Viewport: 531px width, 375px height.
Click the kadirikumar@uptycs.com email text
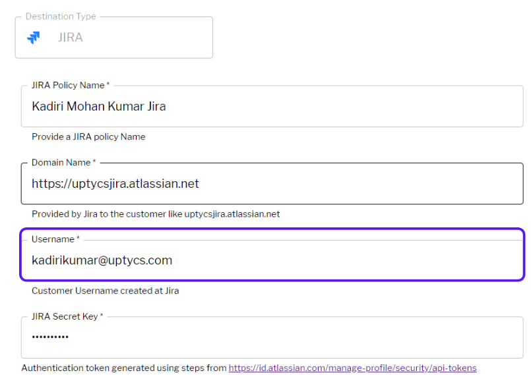(x=102, y=260)
